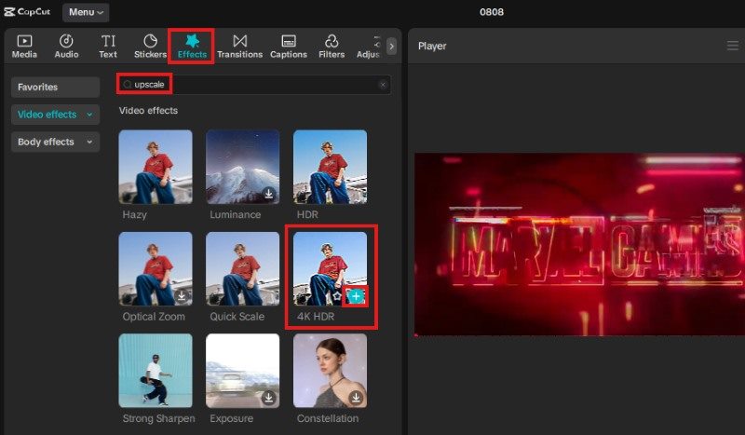
Task: Open the Player panel options menu
Action: click(x=732, y=46)
